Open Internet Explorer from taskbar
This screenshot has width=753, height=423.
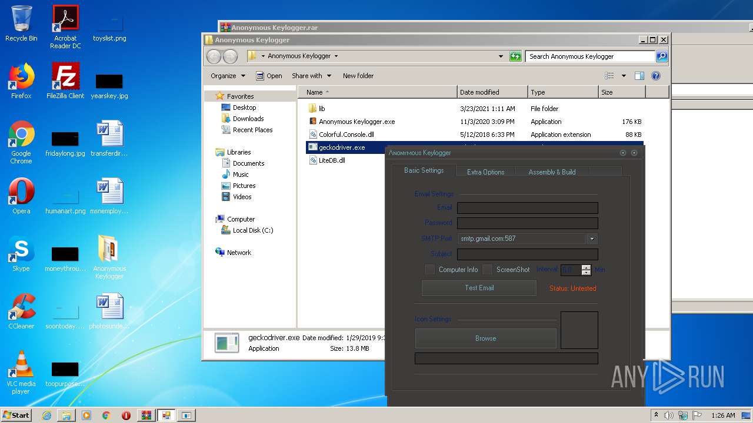click(x=46, y=415)
